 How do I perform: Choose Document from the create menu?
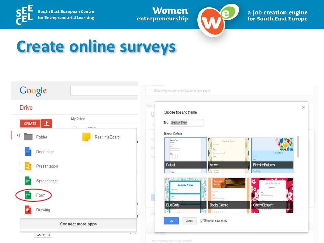(x=45, y=152)
